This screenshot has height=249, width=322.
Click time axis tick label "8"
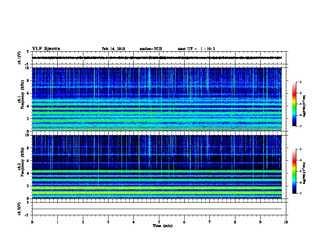click(x=235, y=222)
